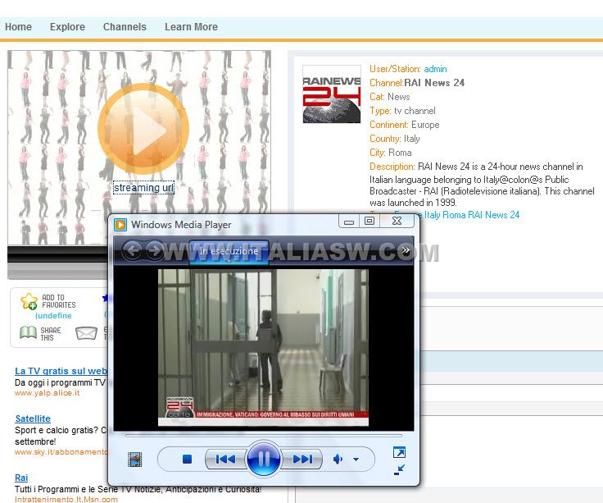The width and height of the screenshot is (603, 503).
Task: Pause the video in Windows Media Player
Action: (x=264, y=459)
